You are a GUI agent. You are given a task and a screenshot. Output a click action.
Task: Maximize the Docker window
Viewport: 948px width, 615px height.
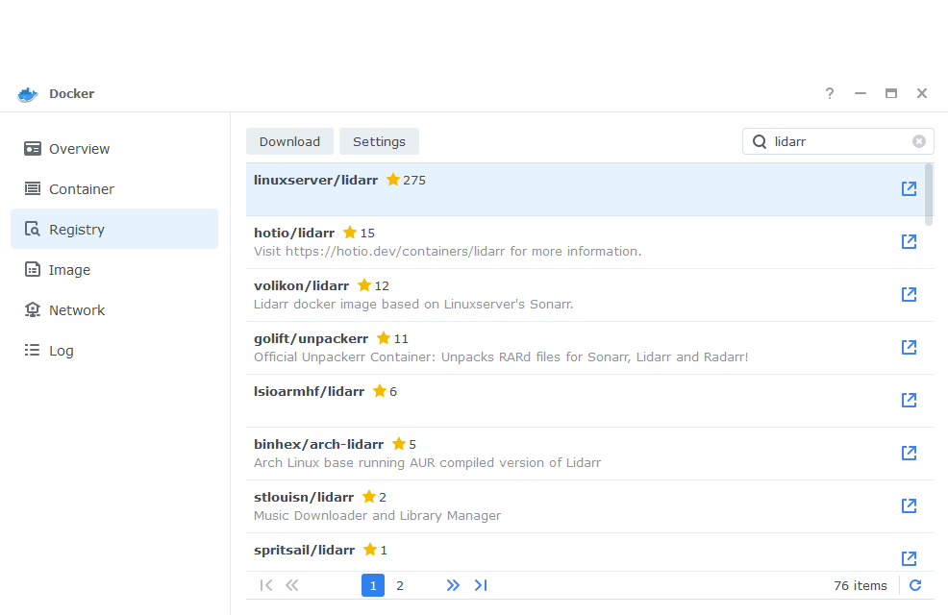coord(891,93)
